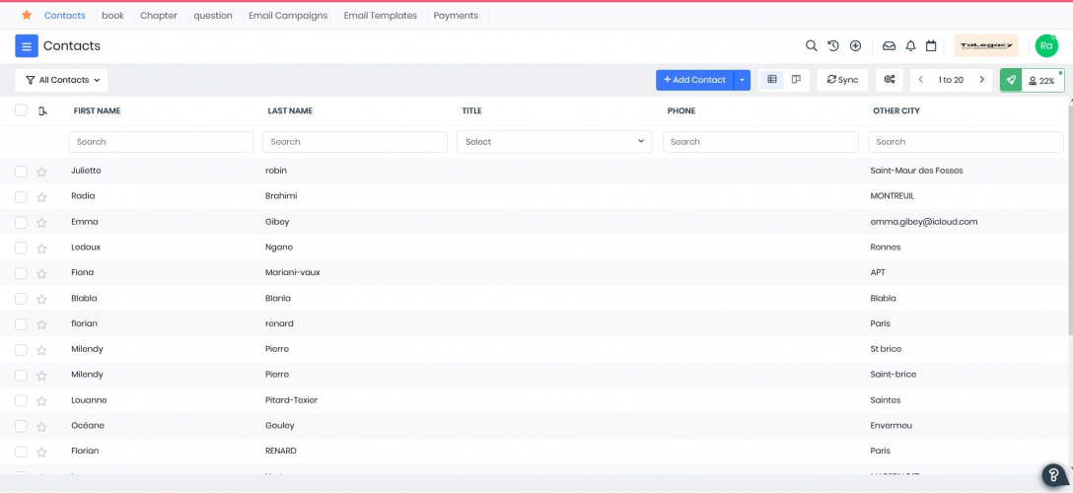
Task: Star the Fiona Mariani-vaux contact
Action: point(41,273)
